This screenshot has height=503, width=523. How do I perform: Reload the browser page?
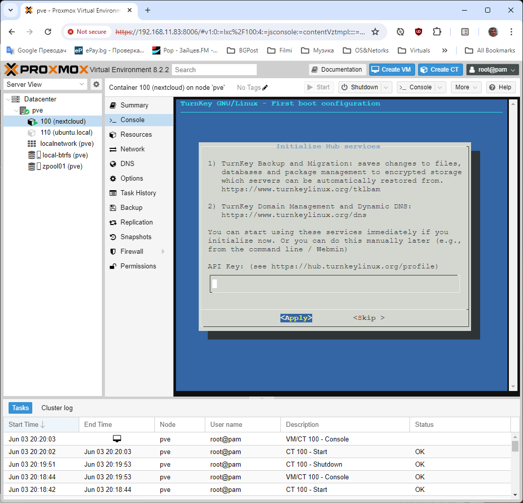(x=48, y=32)
